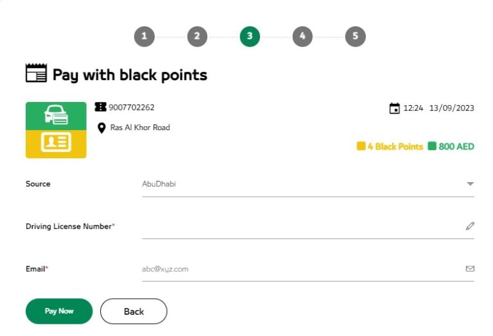Click the date calendar icon beside 12:24
493x336 pixels.
(395, 108)
